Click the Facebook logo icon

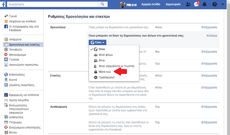pos(3,4)
